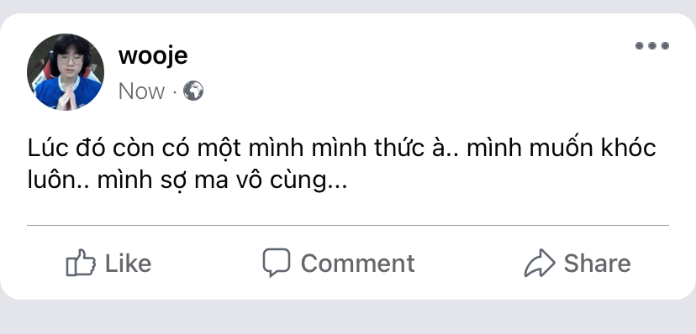
Task: Click the divider line above action buttons
Action: (348, 226)
